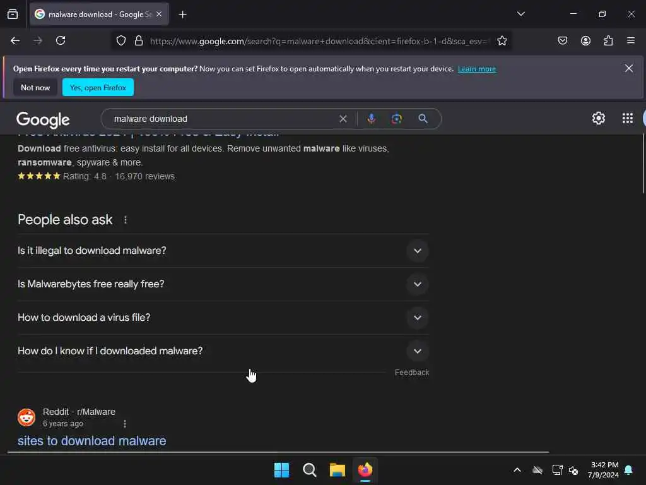Viewport: 646px width, 485px height.
Task: Expand 'Is it illegal to download malware?'
Action: 223,251
